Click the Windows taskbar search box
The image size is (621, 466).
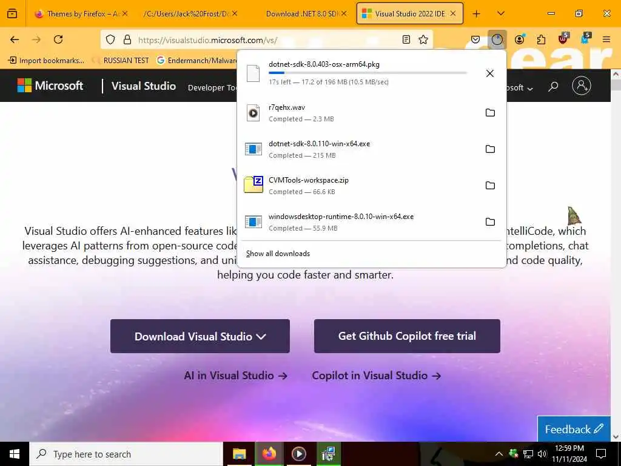coord(126,454)
